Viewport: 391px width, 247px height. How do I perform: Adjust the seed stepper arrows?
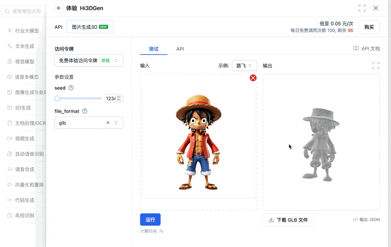pyautogui.click(x=119, y=98)
